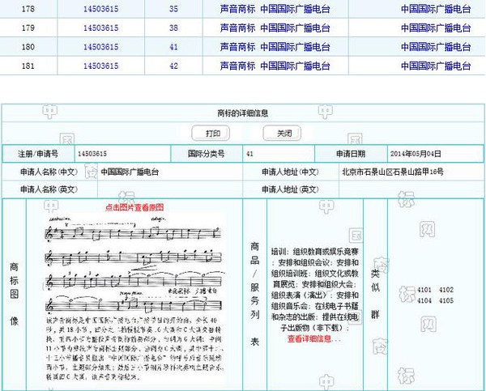Image resolution: width=486 pixels, height=391 pixels.
Task: Select row index 178 cell
Action: (28, 9)
